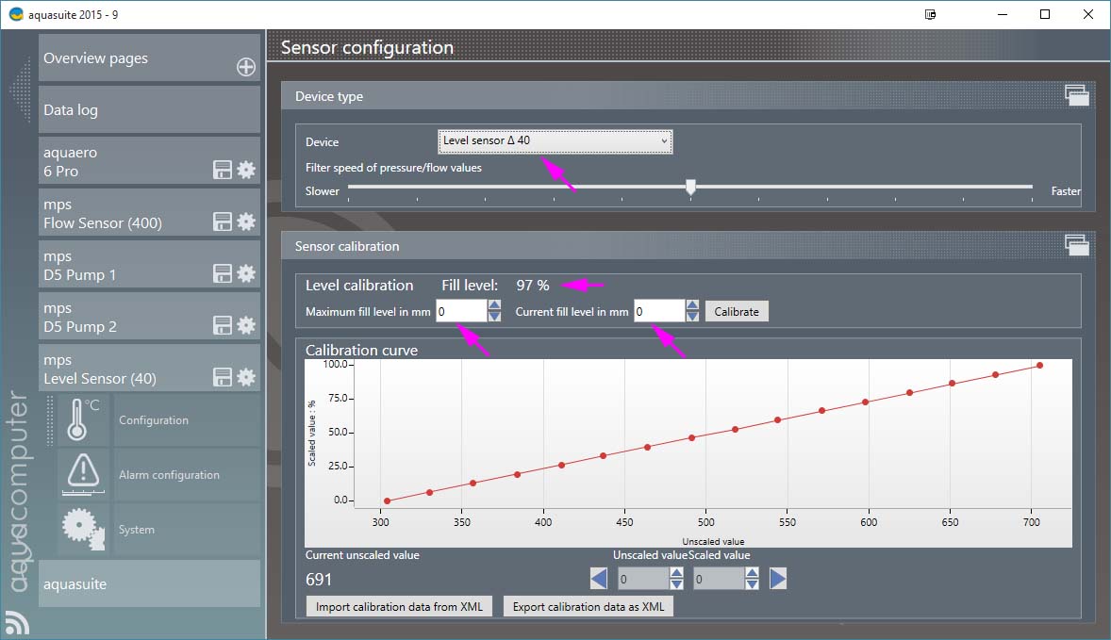Click the gear icon for Level Sensor (40)
1111x640 pixels.
pyautogui.click(x=246, y=377)
